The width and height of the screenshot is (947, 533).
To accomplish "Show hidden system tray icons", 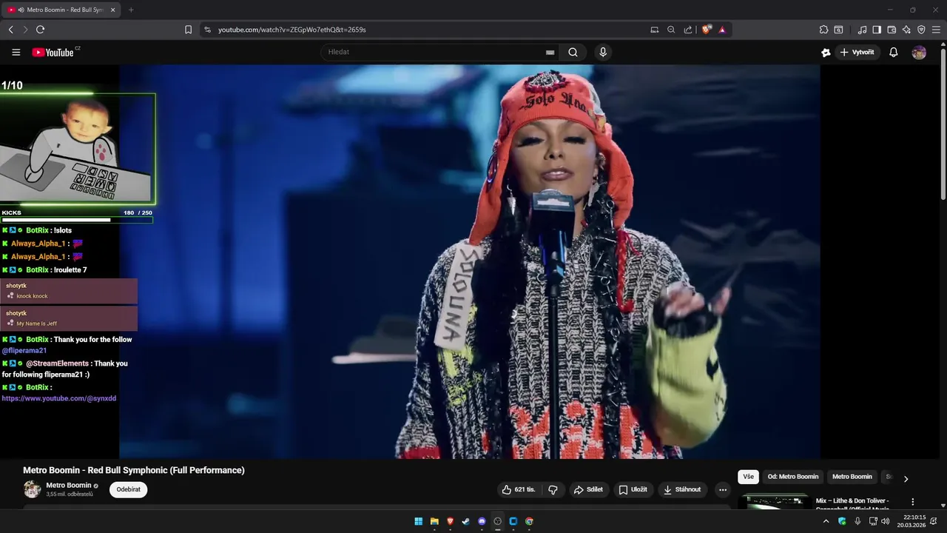I will (826, 521).
